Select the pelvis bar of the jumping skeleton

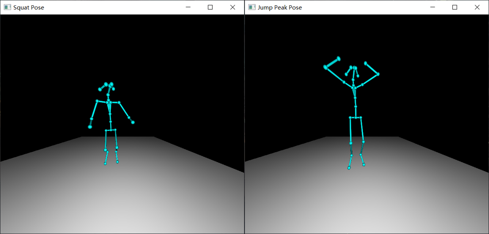[355, 117]
